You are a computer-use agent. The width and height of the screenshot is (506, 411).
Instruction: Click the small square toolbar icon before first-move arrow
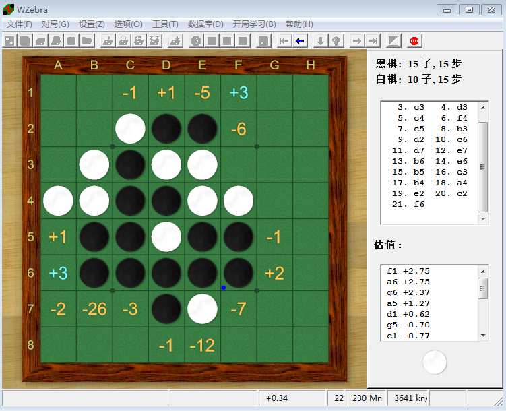(263, 41)
